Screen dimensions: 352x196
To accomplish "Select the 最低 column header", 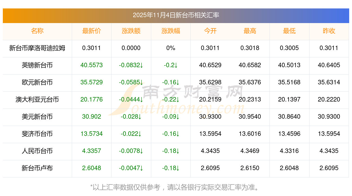I will pyautogui.click(x=289, y=31).
